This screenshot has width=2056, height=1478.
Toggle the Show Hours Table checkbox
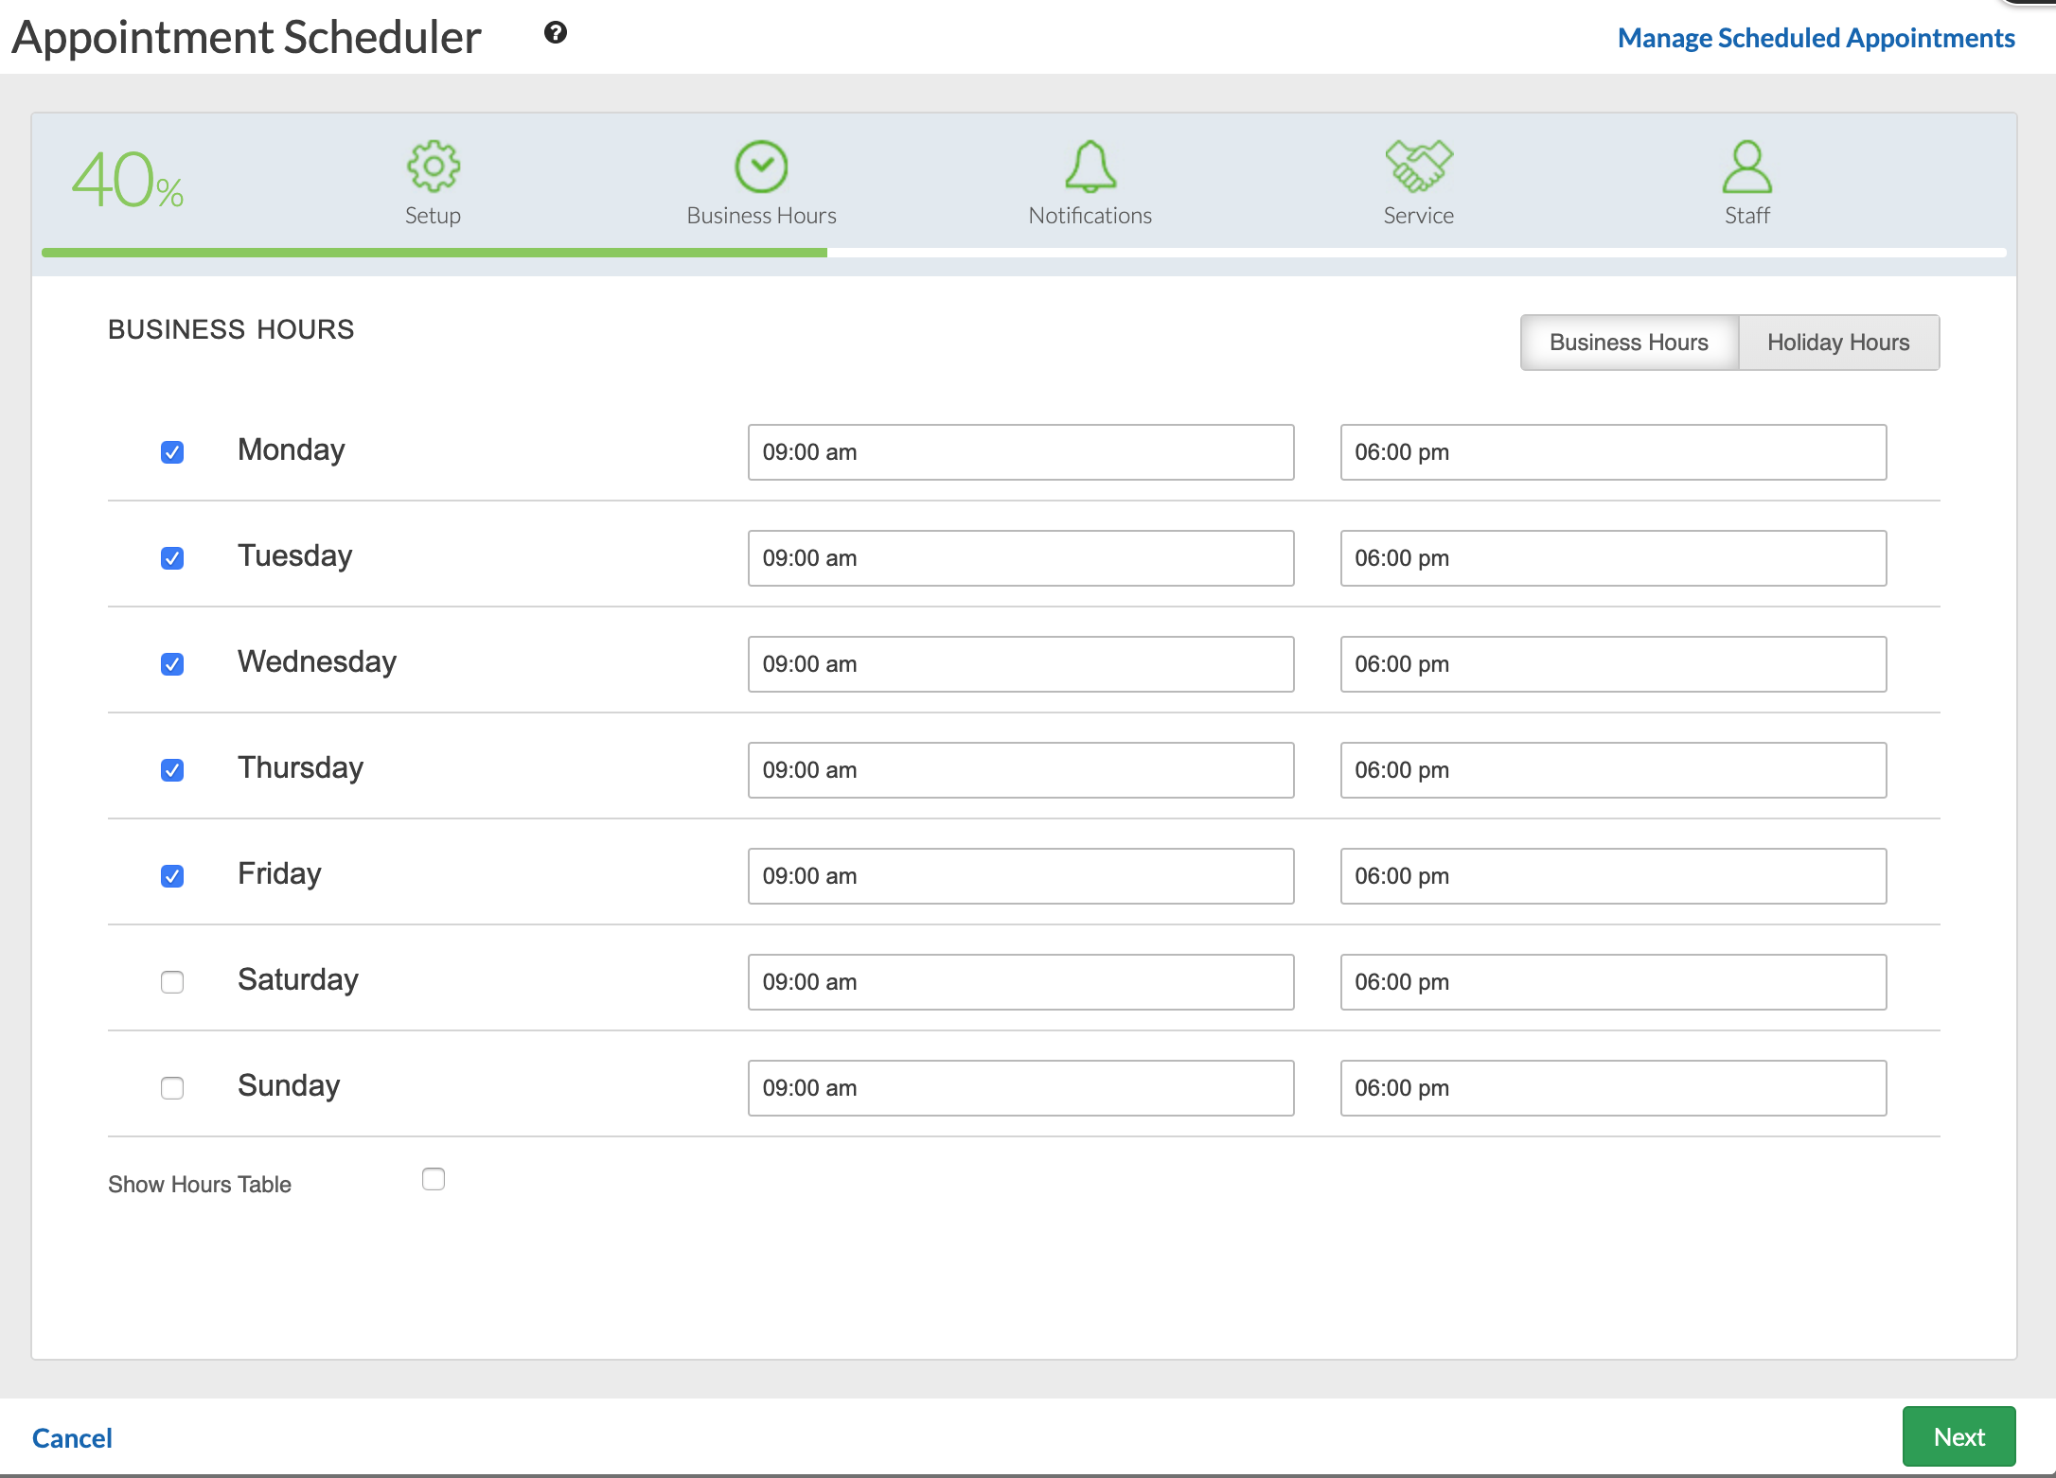point(434,1179)
